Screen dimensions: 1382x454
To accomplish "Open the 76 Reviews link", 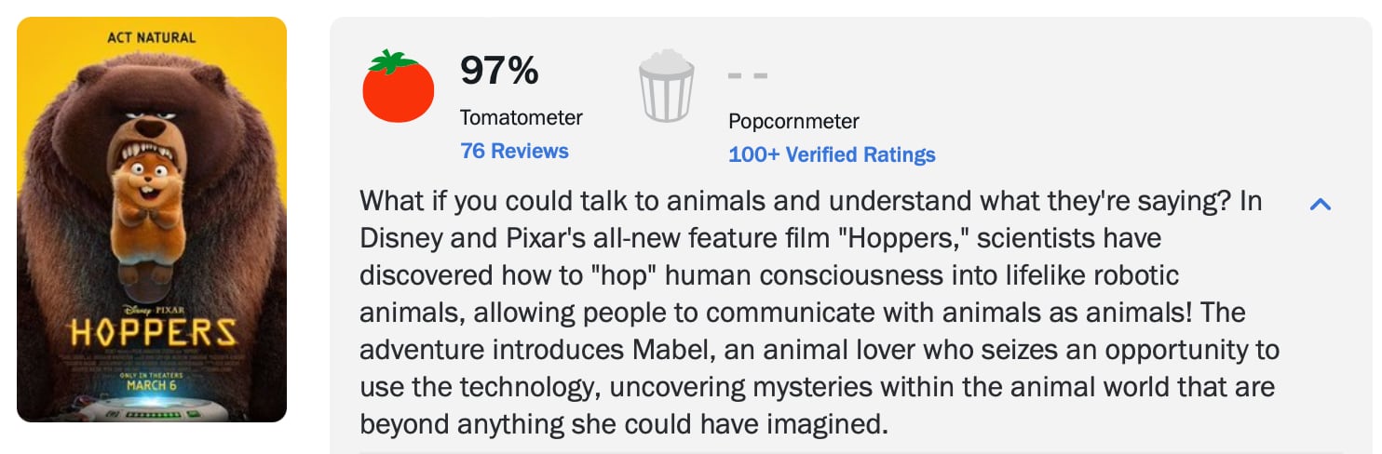I will (x=514, y=151).
